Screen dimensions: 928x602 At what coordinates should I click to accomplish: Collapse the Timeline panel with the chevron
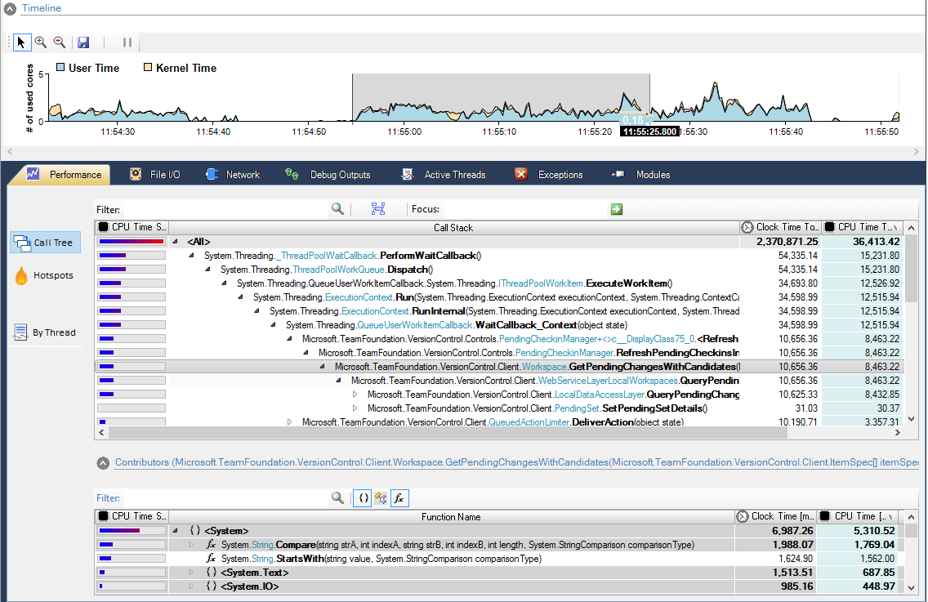tap(8, 8)
